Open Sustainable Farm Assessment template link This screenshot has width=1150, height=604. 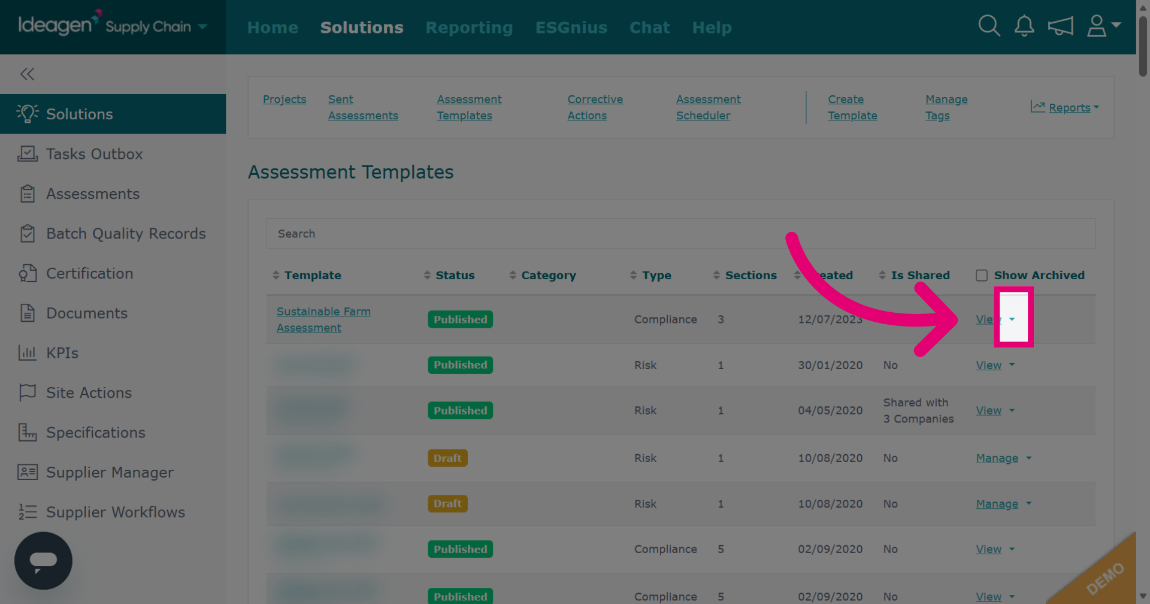(x=323, y=319)
